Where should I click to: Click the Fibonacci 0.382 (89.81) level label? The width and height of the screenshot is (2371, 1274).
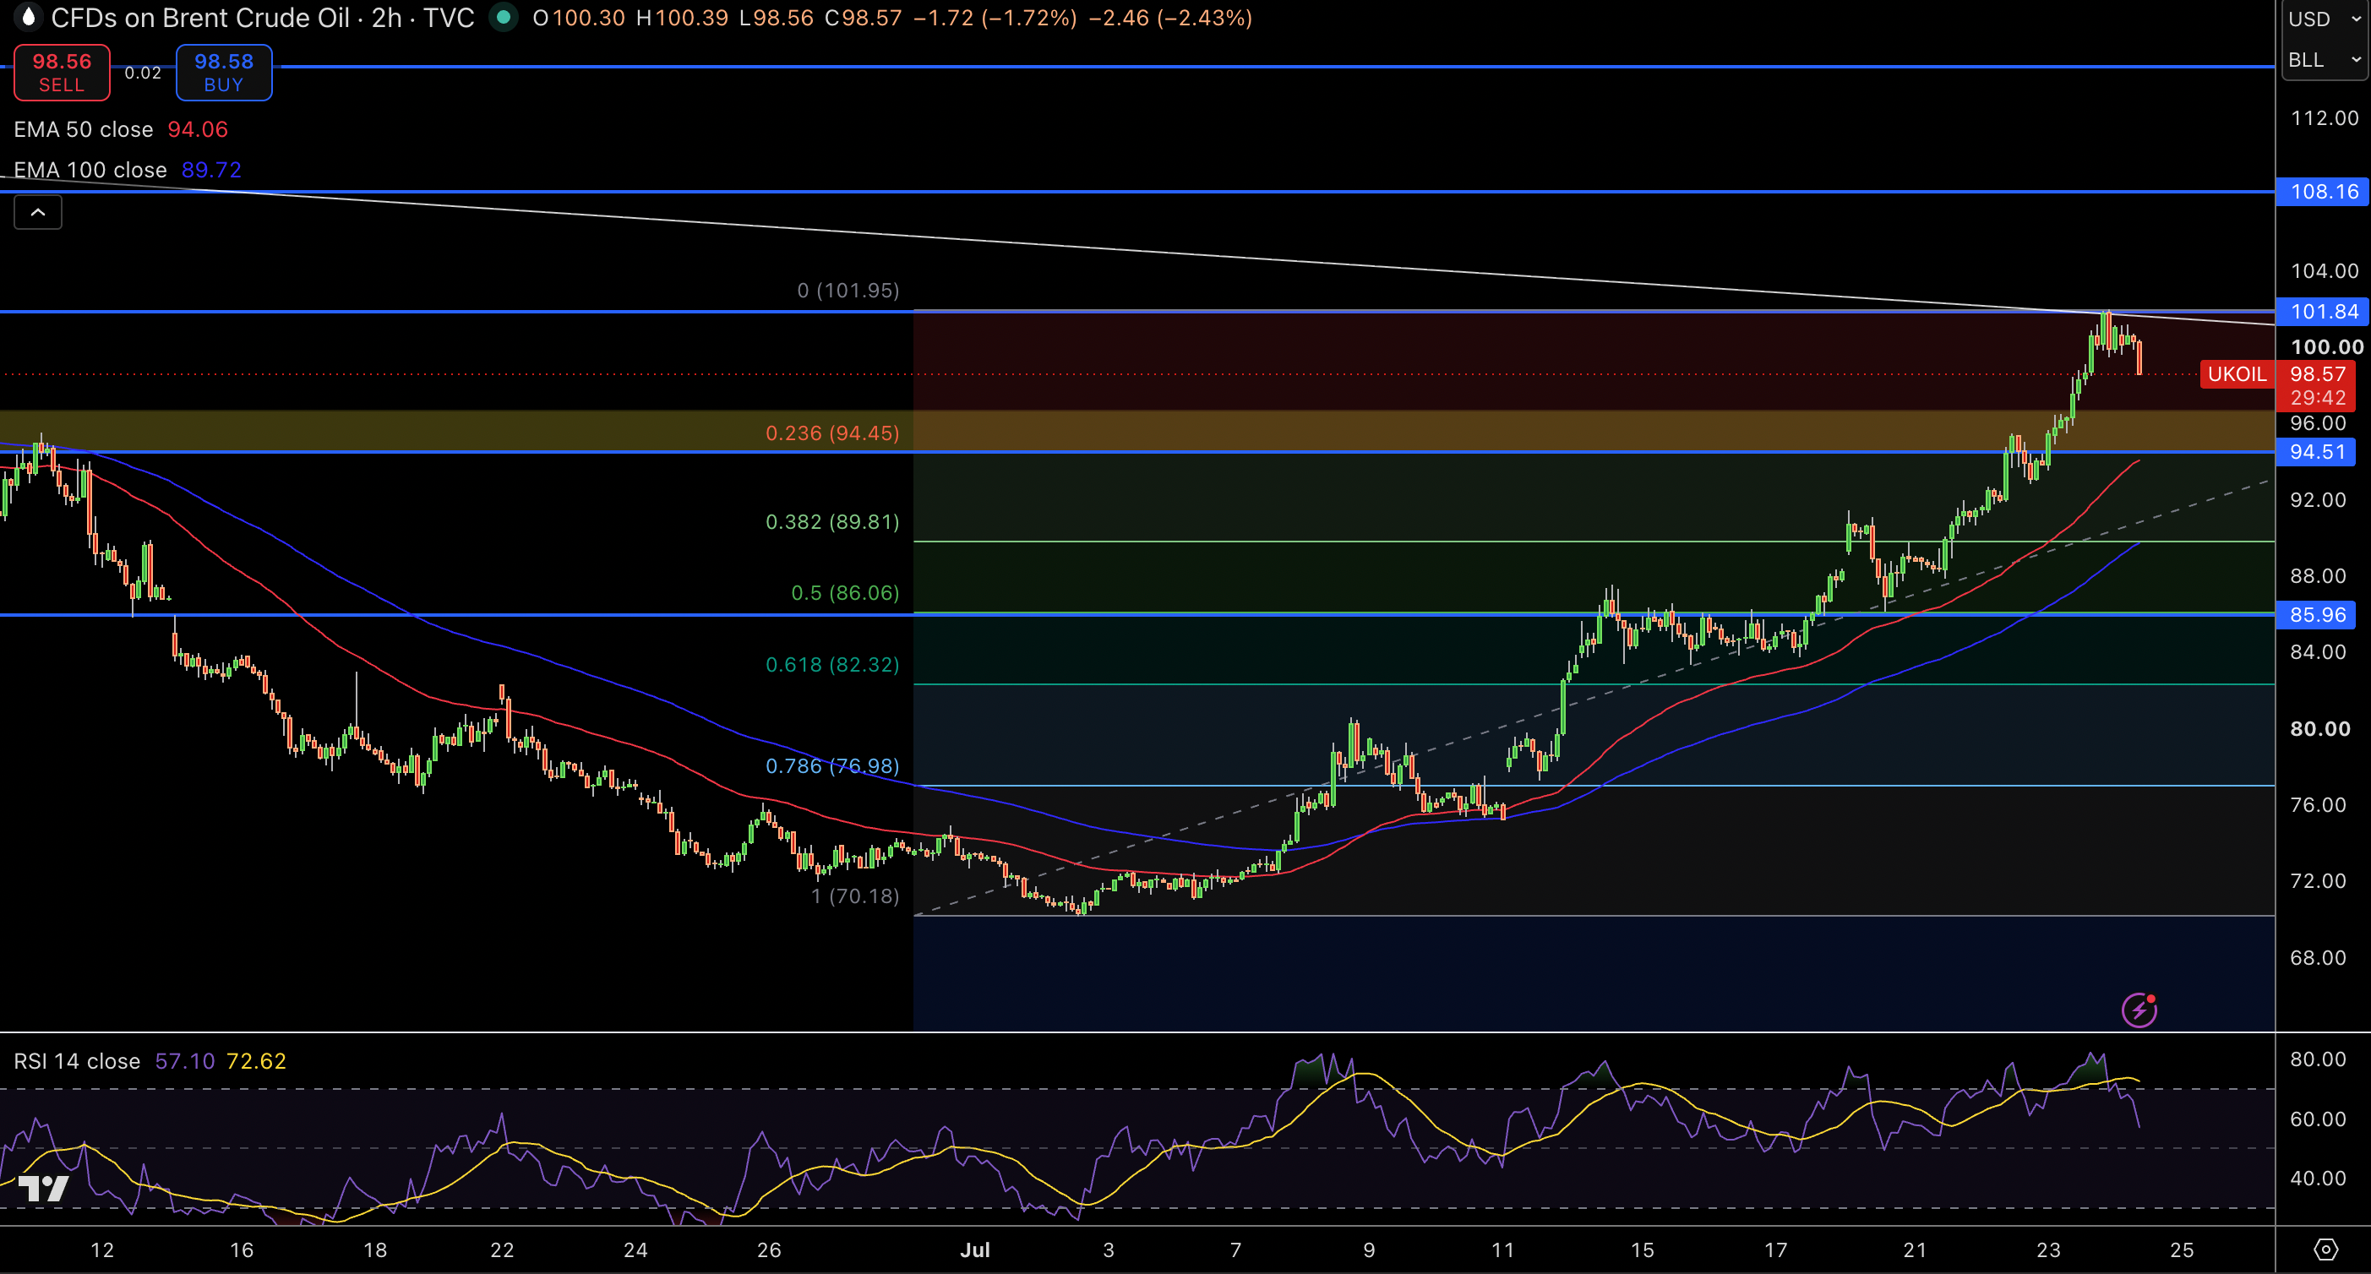832,522
